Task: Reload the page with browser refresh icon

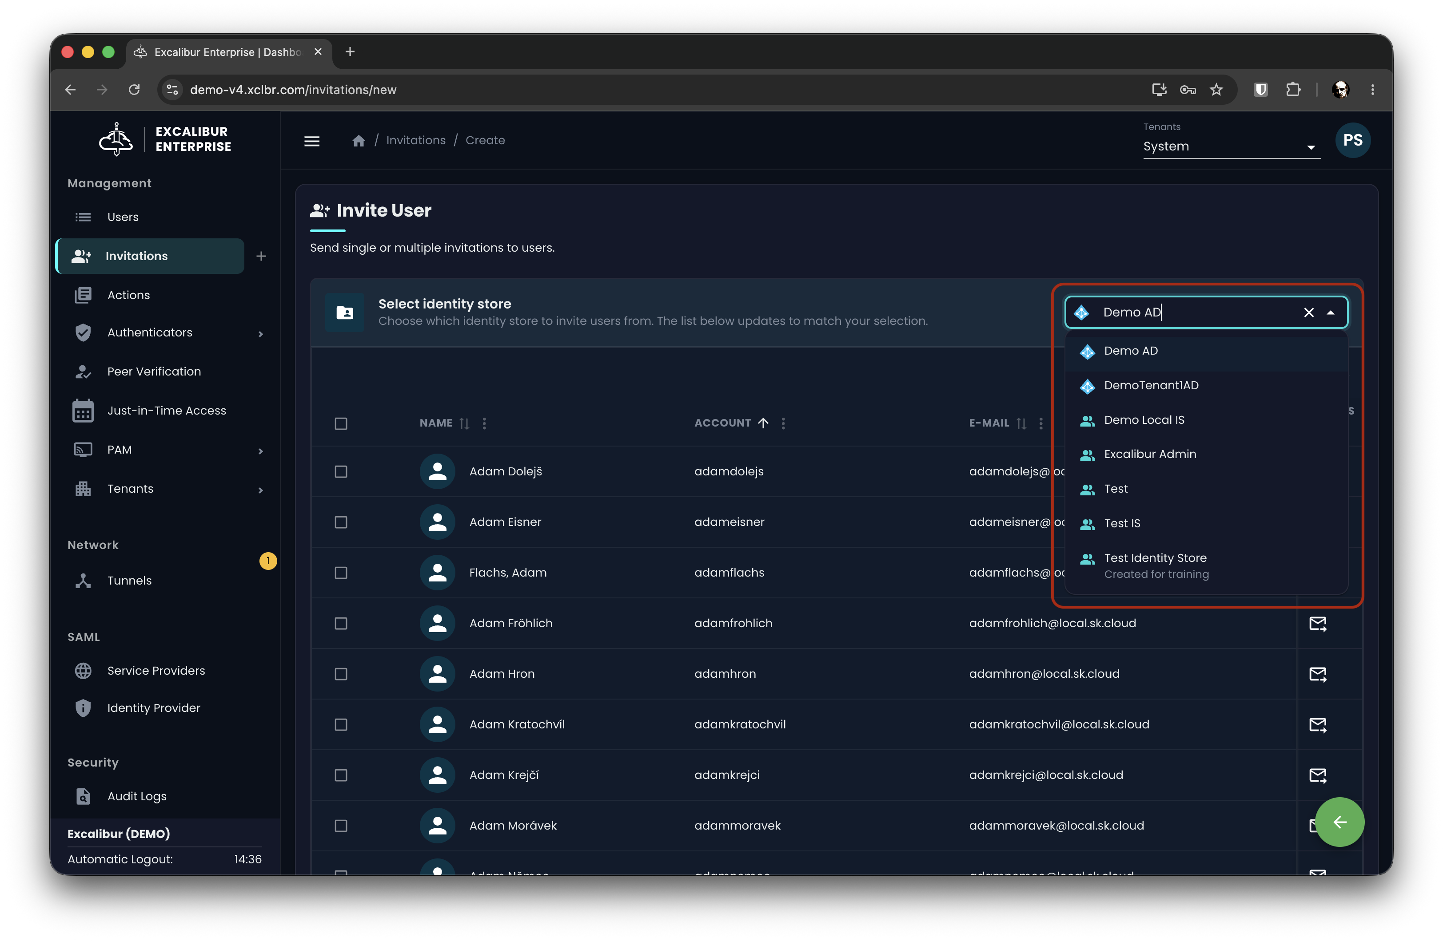Action: pyautogui.click(x=135, y=90)
